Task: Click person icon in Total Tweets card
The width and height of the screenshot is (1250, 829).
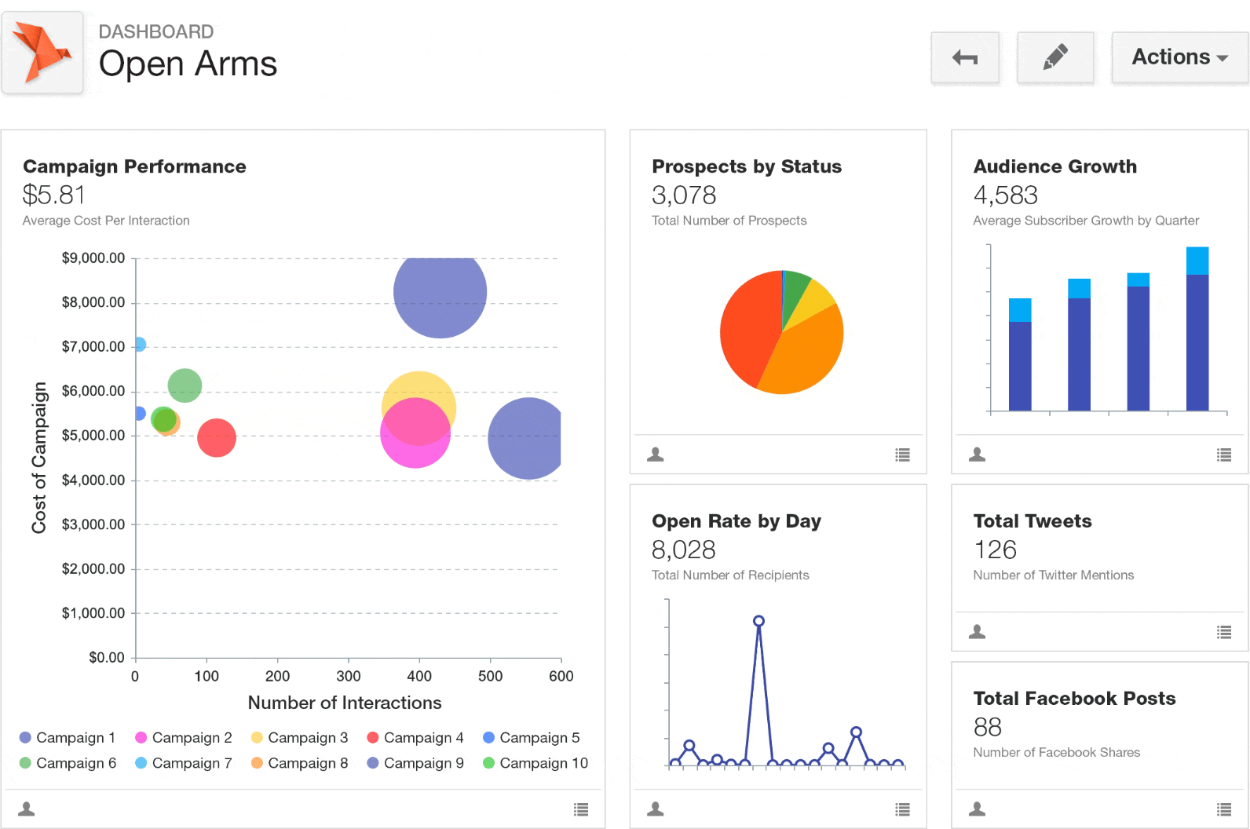Action: pyautogui.click(x=977, y=632)
